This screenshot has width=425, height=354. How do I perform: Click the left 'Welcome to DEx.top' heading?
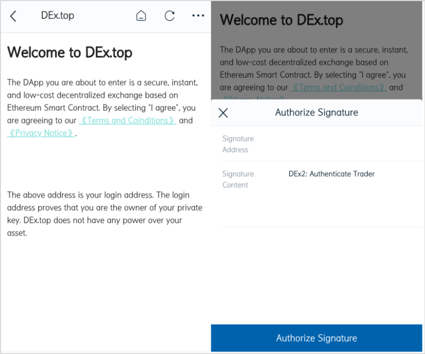point(70,53)
